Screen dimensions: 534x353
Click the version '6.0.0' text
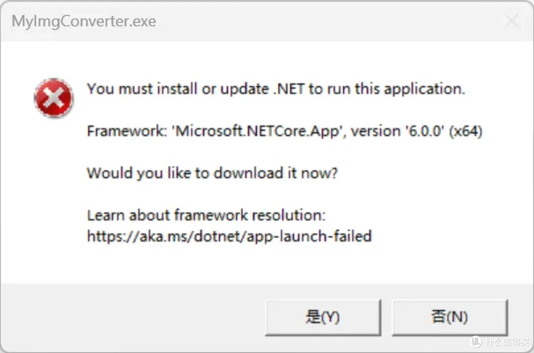tap(425, 131)
